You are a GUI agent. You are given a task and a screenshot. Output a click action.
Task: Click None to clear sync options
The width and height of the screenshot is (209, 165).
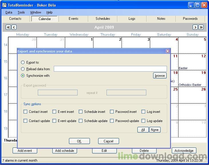(x=155, y=130)
